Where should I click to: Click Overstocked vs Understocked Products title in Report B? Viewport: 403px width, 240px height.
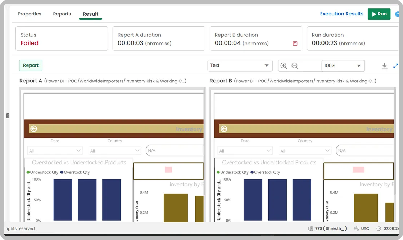click(x=269, y=162)
